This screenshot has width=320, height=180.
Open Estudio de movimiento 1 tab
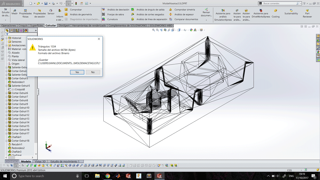65,161
